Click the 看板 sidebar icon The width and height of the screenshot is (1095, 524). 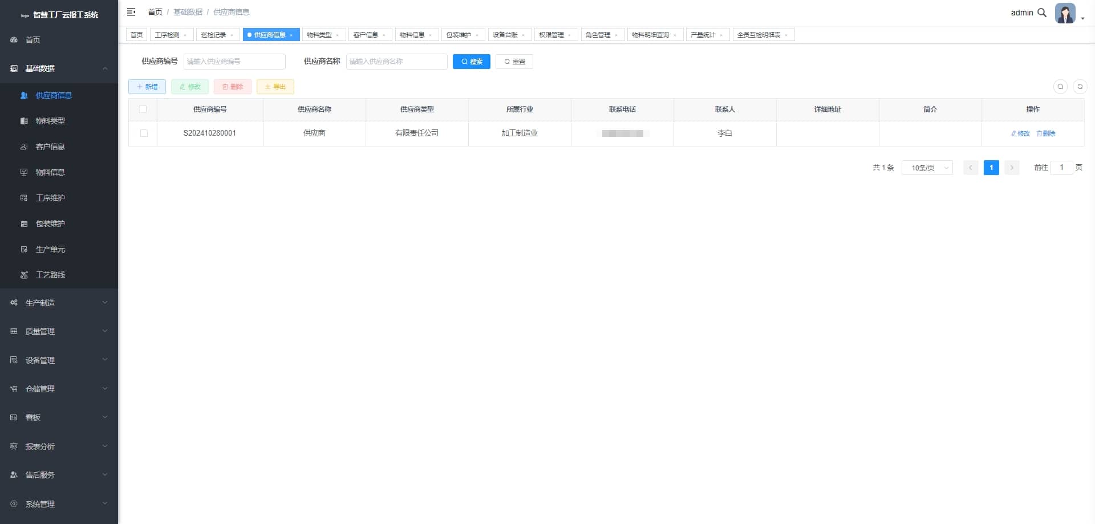[14, 417]
